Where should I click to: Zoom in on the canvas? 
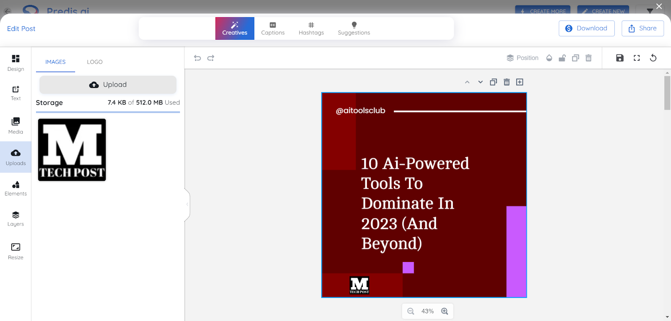[445, 311]
